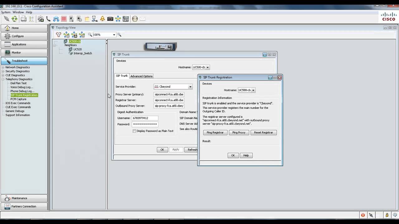
Task: Click Help in SIP Trunk Registration dialog
Action: [x=246, y=156]
